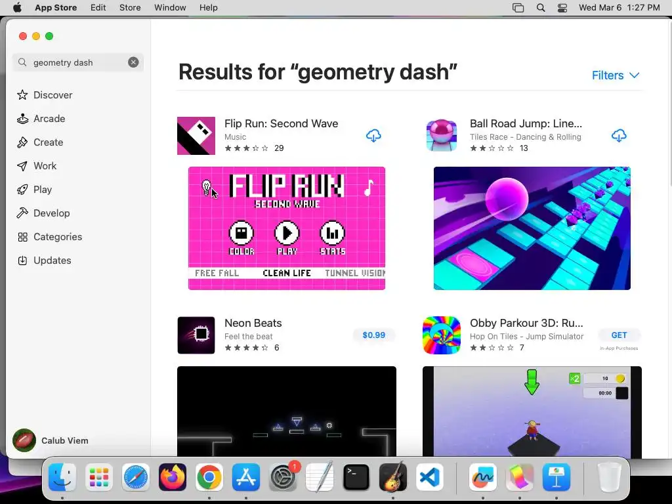672x504 pixels.
Task: Open Calub Viem account profile
Action: click(x=51, y=440)
